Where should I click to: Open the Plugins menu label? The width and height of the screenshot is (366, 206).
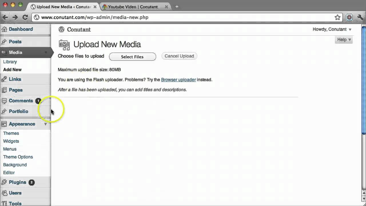[x=17, y=182]
